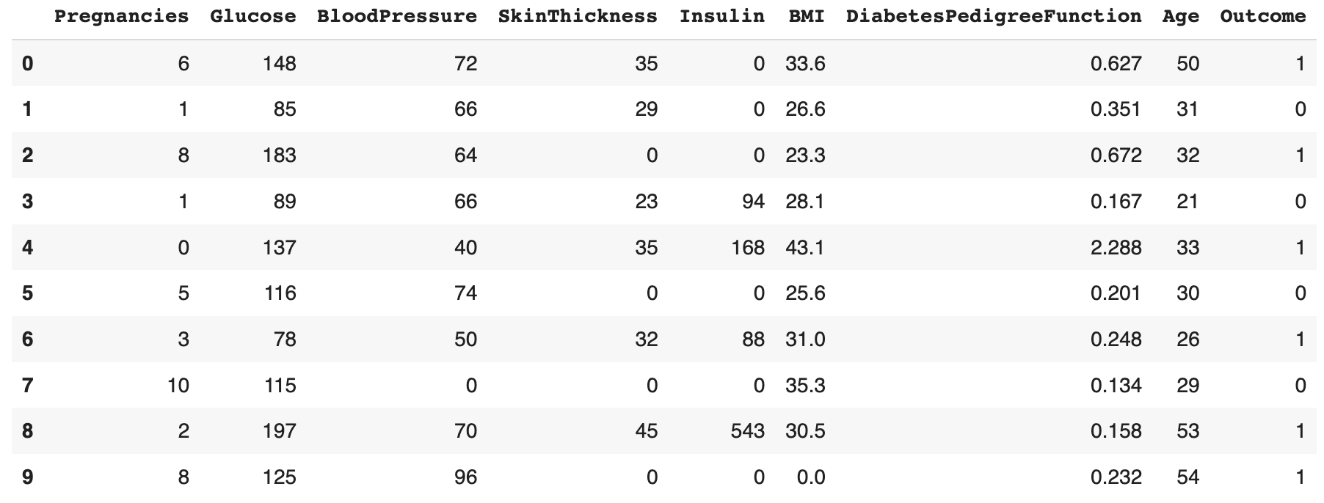1324x503 pixels.
Task: Select the BMI value 43.1
Action: [x=805, y=247]
